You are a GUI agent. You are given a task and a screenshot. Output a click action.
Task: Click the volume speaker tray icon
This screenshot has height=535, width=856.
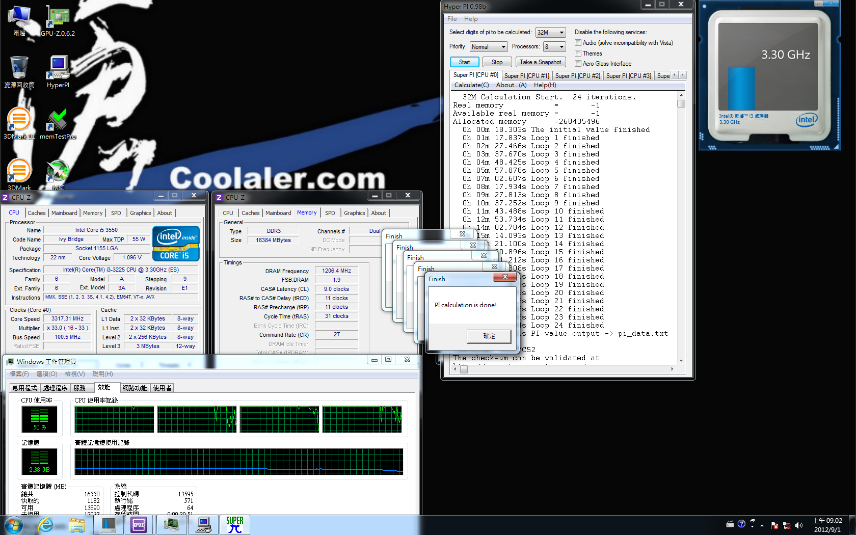tap(798, 525)
